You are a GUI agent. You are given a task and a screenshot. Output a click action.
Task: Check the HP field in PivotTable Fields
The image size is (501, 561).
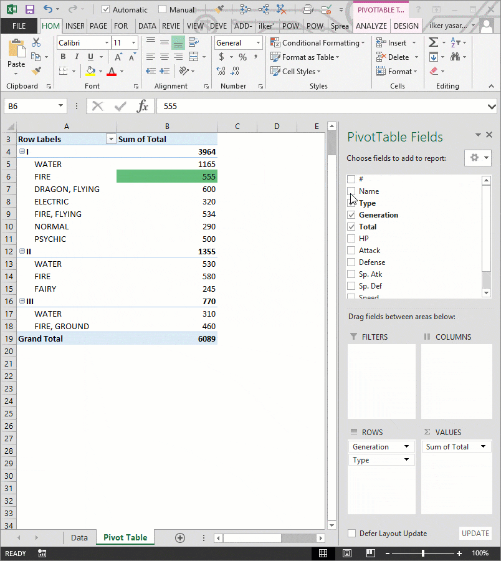351,238
